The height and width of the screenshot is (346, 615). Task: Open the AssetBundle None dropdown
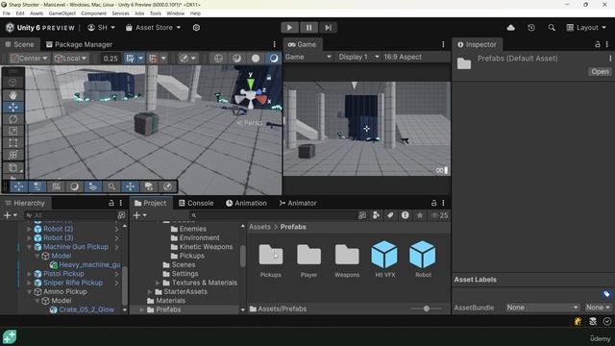tap(542, 308)
